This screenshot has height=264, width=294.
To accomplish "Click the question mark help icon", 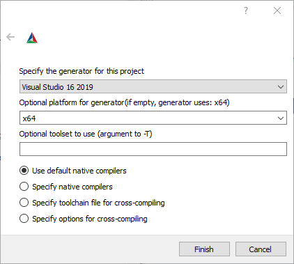I will 246,10.
